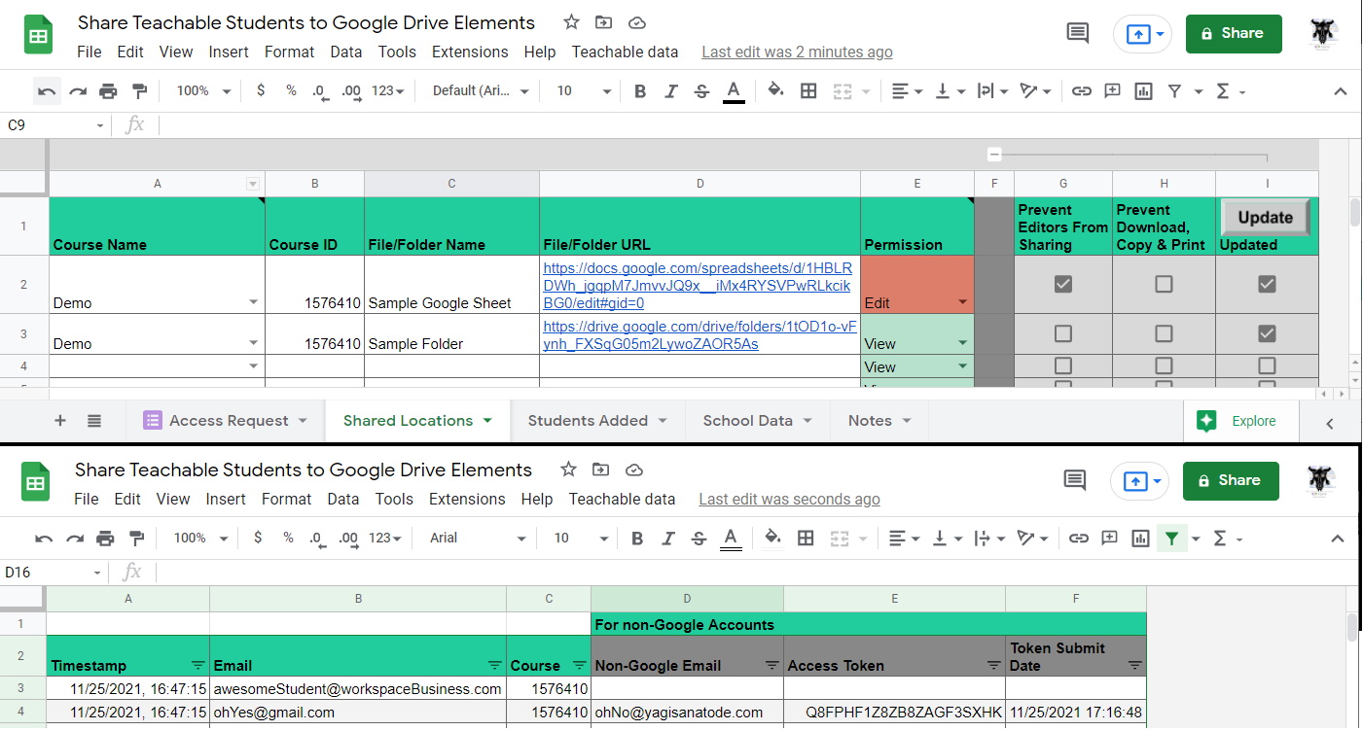
Task: Click Insert chart icon in the top window
Action: (x=1143, y=90)
